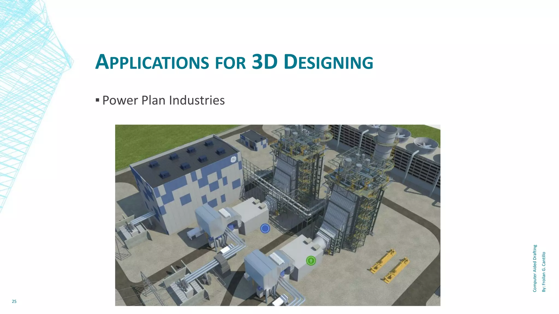
Task: Click the slide number 25
Action: (14, 301)
